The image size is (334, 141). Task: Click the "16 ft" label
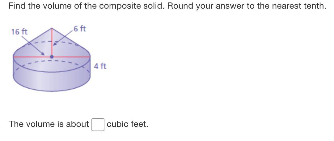pos(19,32)
